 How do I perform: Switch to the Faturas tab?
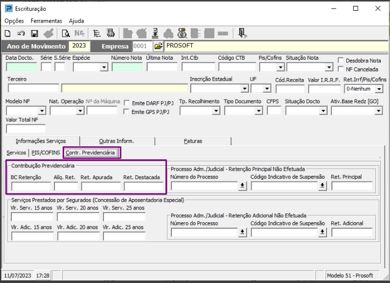(x=193, y=141)
